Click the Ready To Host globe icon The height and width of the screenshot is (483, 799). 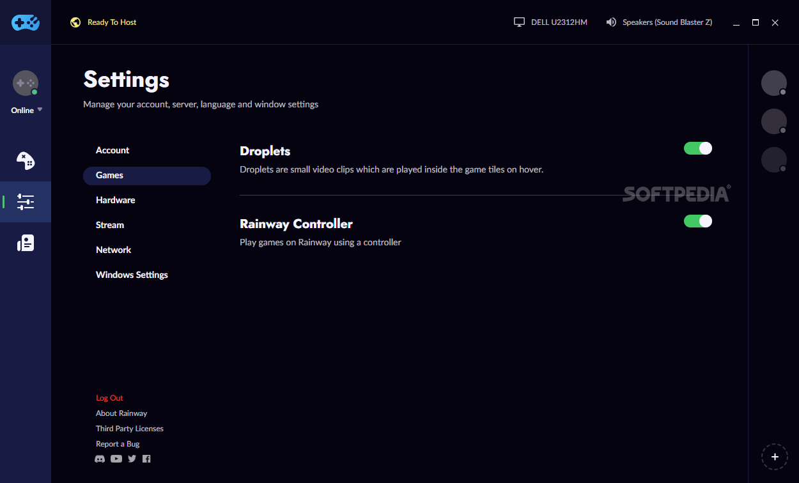[x=75, y=22]
